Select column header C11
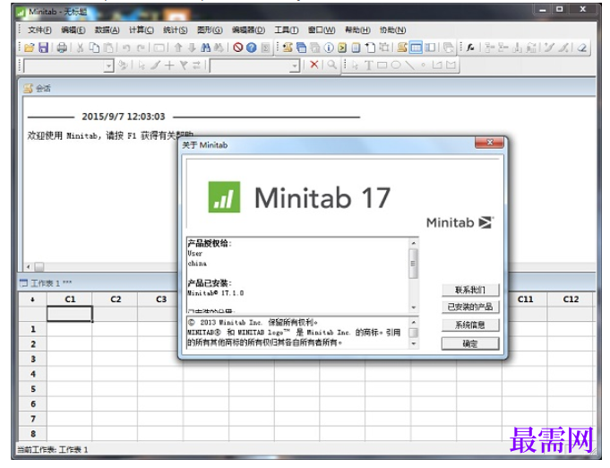This screenshot has height=468, width=610. click(525, 299)
